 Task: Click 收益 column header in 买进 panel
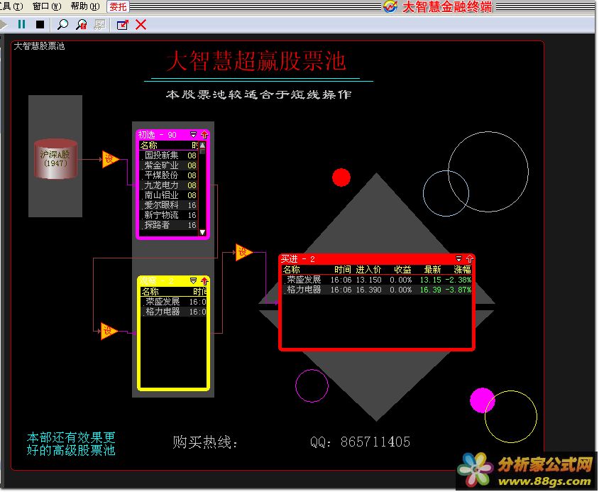pos(402,270)
